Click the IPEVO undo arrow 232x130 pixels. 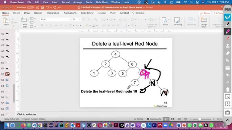[228, 75]
